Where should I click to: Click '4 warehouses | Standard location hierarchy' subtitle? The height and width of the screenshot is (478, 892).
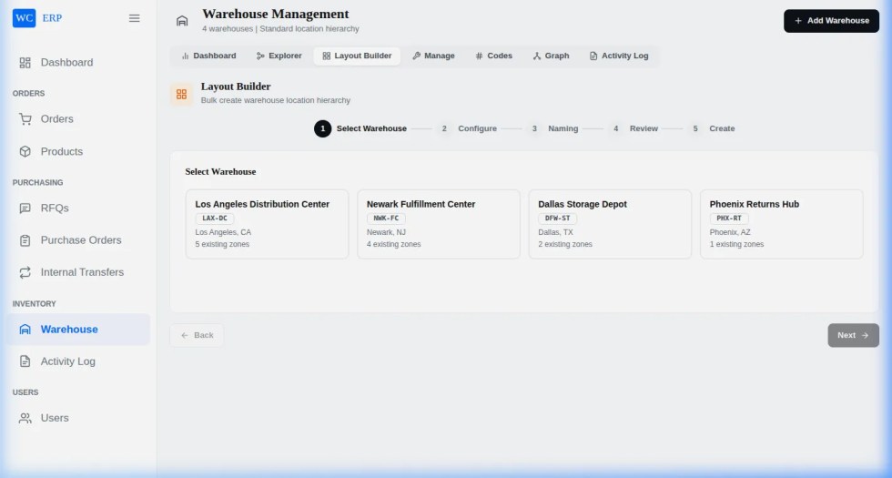[x=280, y=28]
